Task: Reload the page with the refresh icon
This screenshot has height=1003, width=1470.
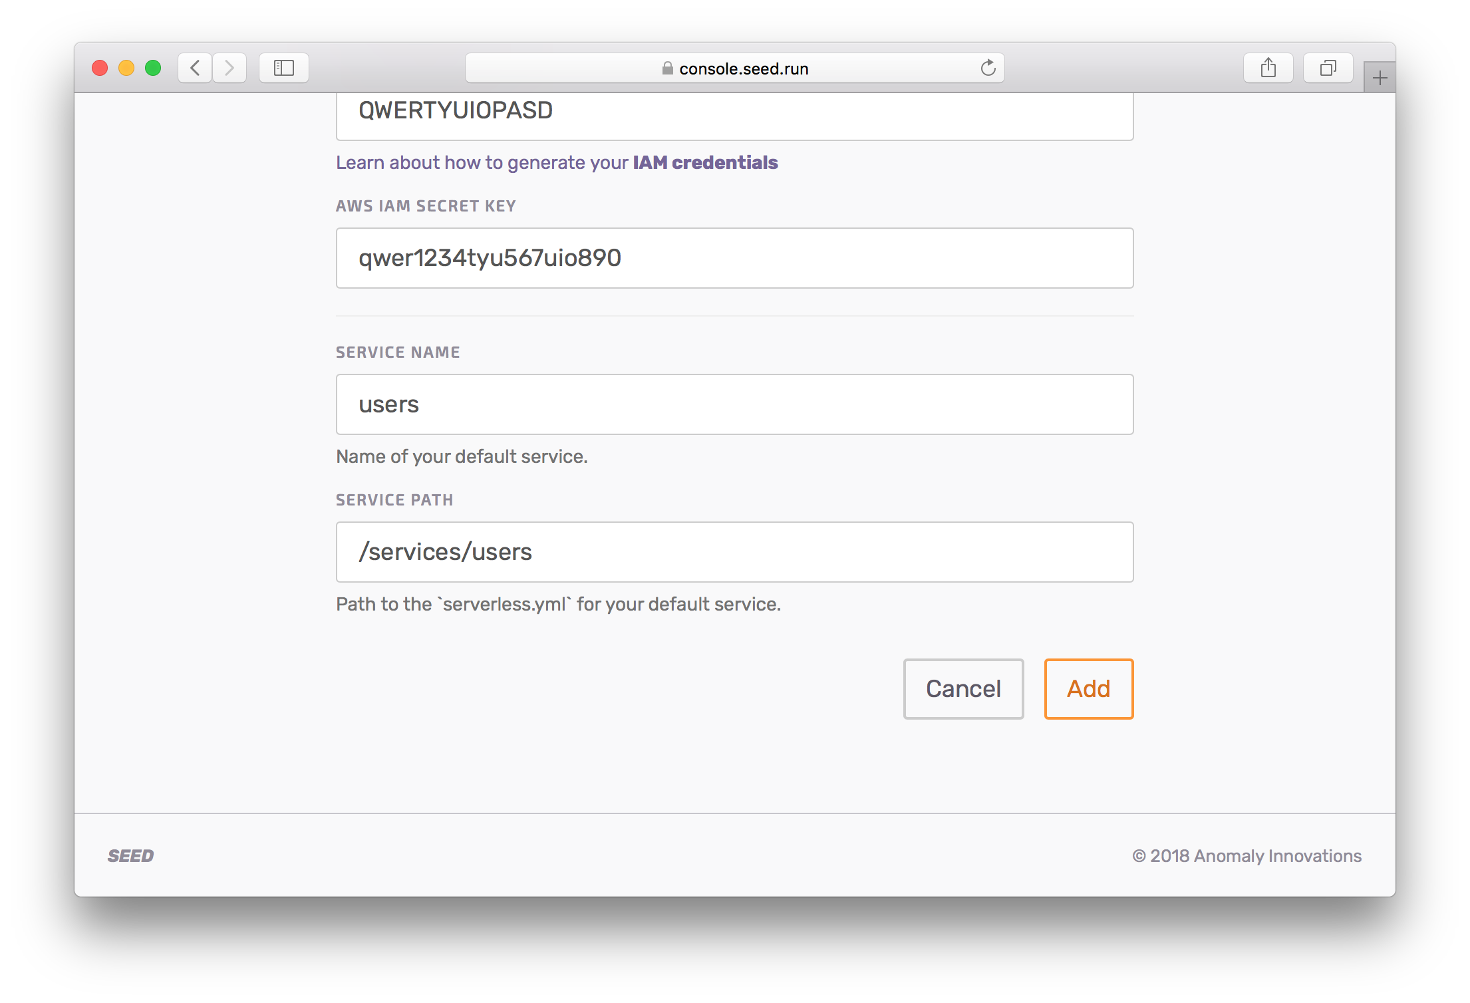Action: pyautogui.click(x=988, y=68)
